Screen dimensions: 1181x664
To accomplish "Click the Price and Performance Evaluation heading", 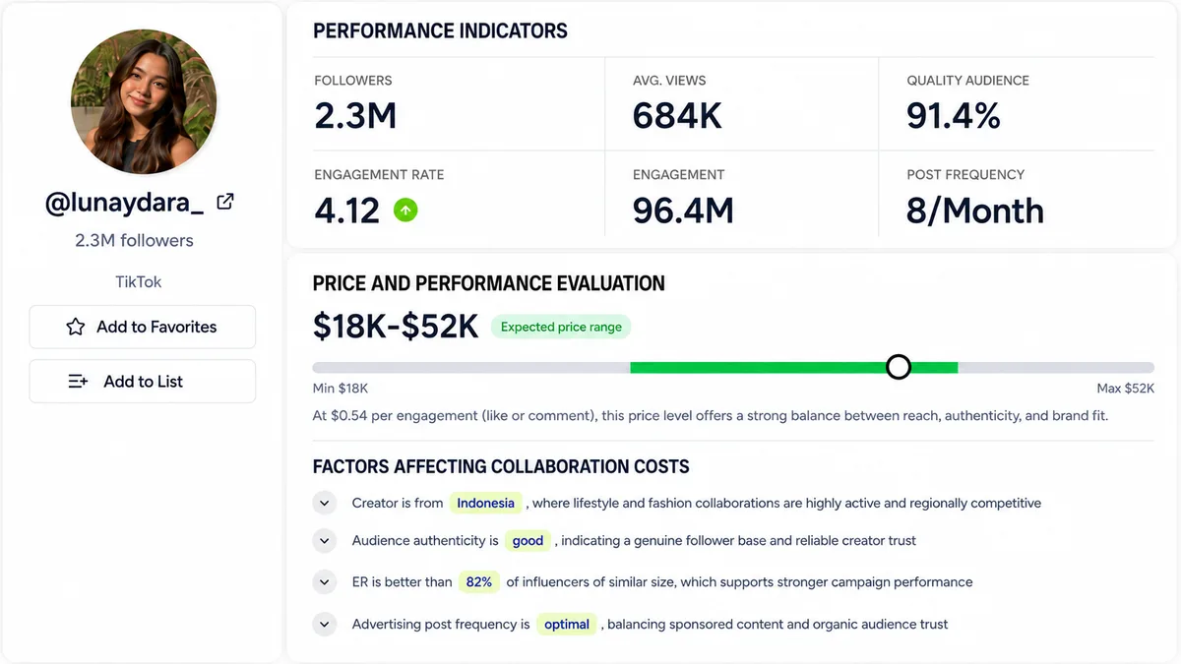I will (489, 283).
